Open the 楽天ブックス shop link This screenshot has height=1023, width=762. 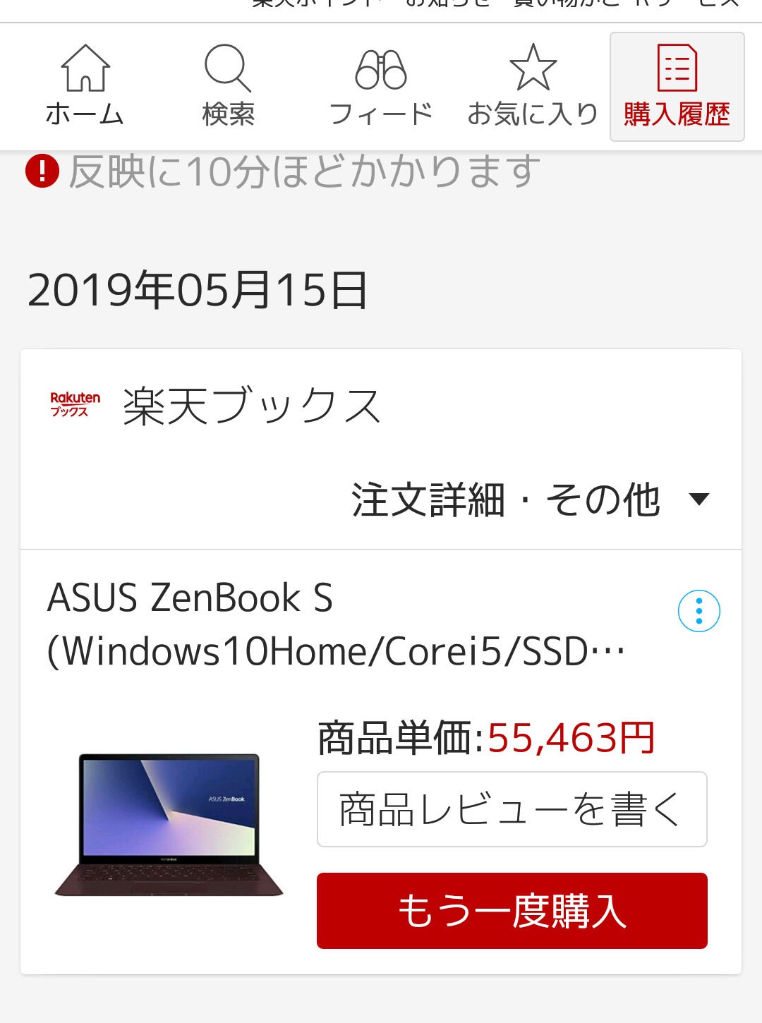pyautogui.click(x=252, y=406)
